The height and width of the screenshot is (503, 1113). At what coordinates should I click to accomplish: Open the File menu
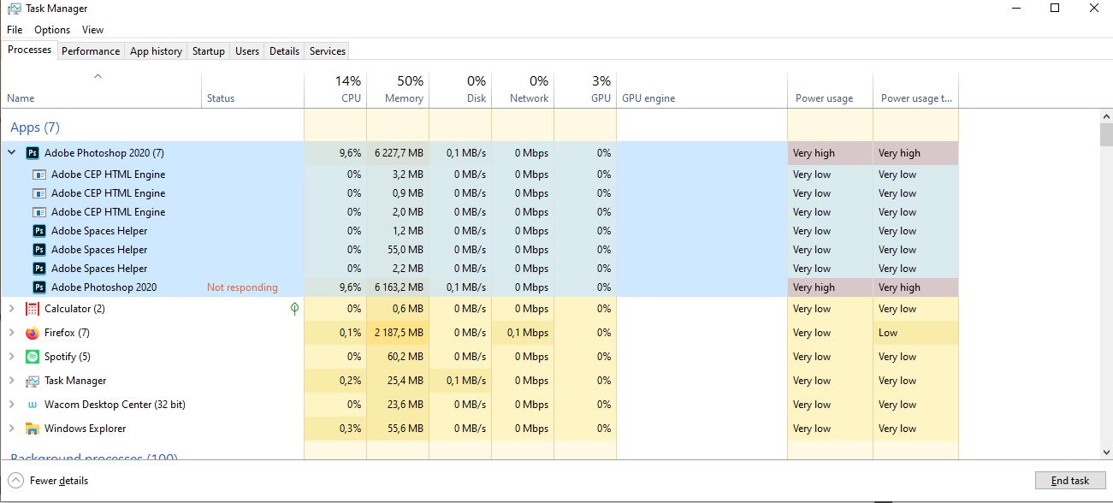15,30
